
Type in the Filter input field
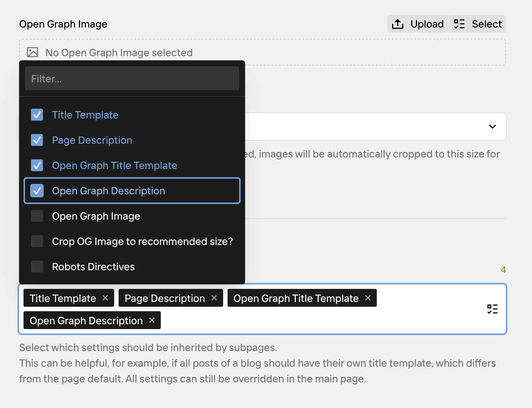click(x=132, y=79)
